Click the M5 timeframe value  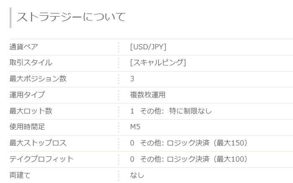tap(135, 127)
